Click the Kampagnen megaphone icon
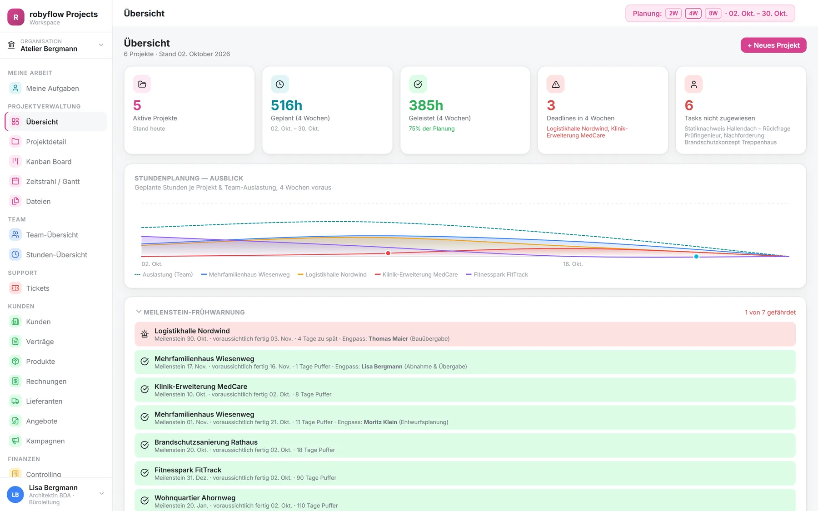Viewport: 818px width, 511px height. pyautogui.click(x=15, y=441)
